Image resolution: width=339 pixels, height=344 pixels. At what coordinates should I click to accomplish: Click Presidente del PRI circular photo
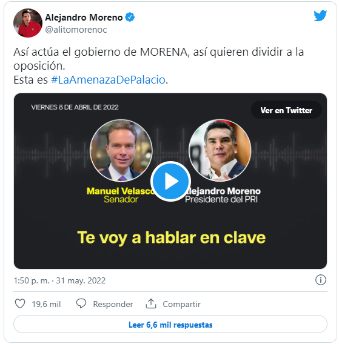click(x=220, y=150)
